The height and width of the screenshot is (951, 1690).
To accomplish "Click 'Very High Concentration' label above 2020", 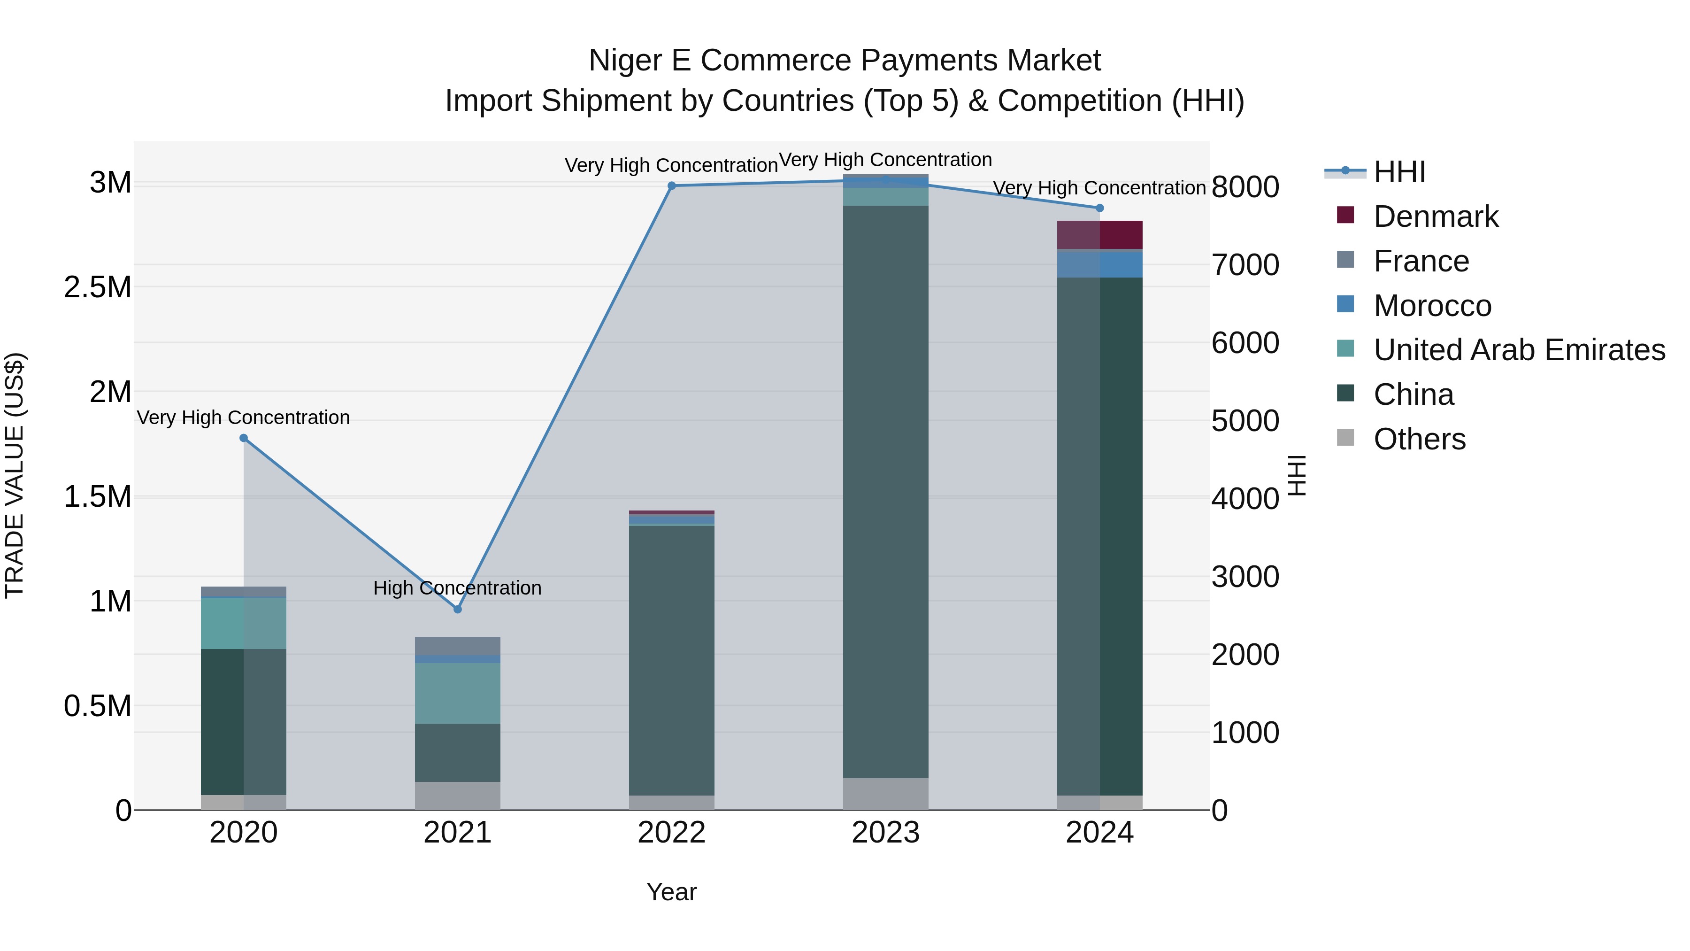I will [243, 418].
